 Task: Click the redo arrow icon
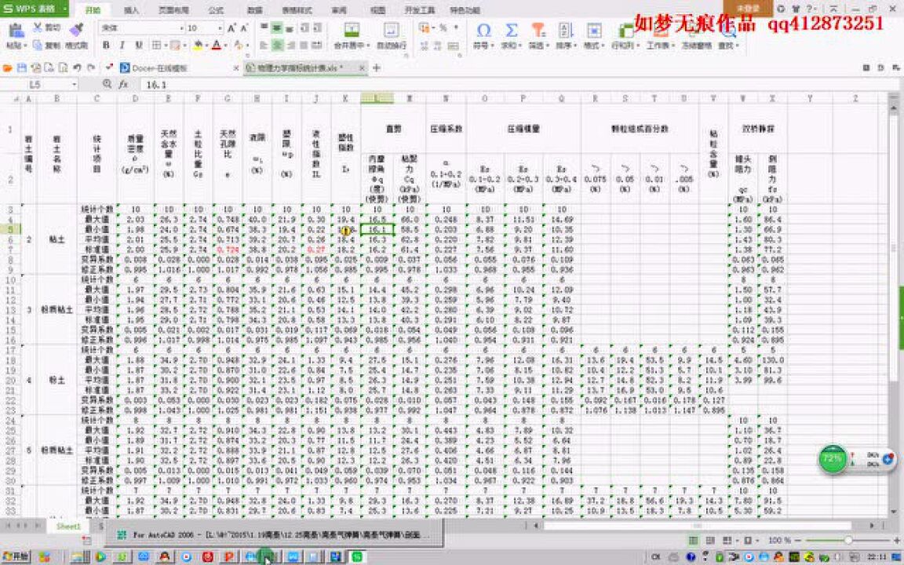click(90, 68)
